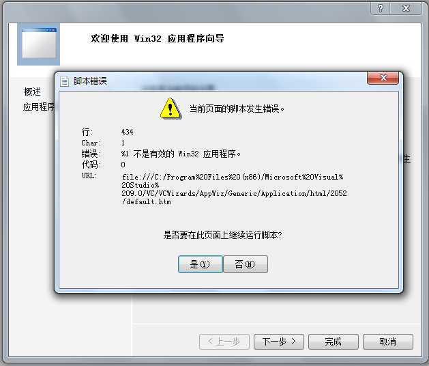Select the 概述 overview sidebar item

click(32, 91)
